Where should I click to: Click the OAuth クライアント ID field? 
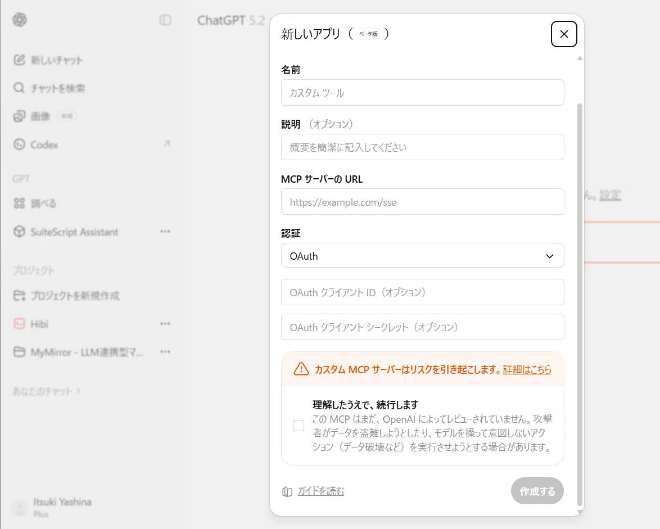click(x=423, y=292)
